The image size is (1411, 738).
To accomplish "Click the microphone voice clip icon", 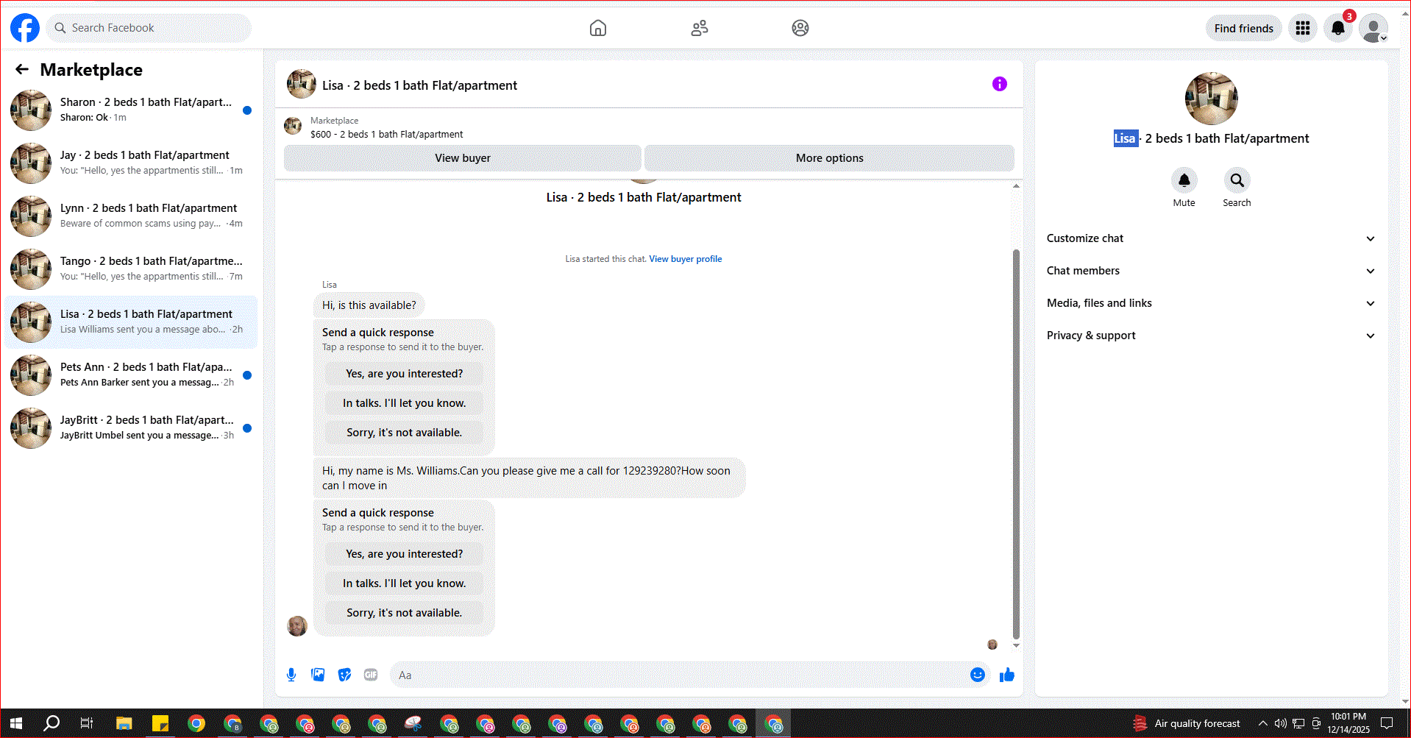I will point(291,675).
